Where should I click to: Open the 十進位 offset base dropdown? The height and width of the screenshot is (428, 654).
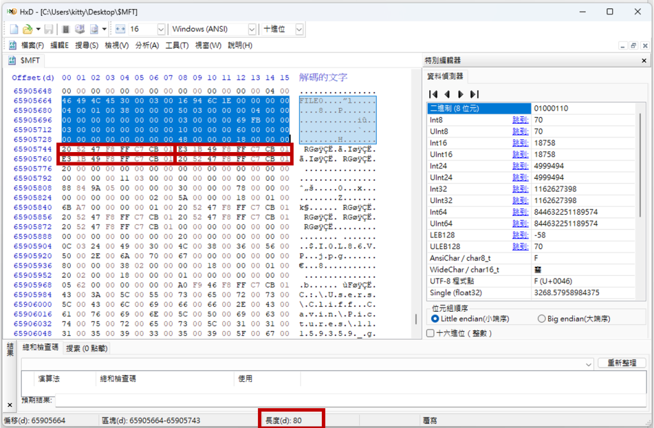click(299, 29)
